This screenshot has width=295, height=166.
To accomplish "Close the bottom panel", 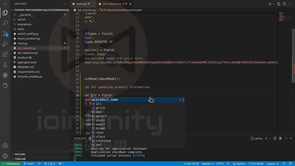I will [x=291, y=138].
